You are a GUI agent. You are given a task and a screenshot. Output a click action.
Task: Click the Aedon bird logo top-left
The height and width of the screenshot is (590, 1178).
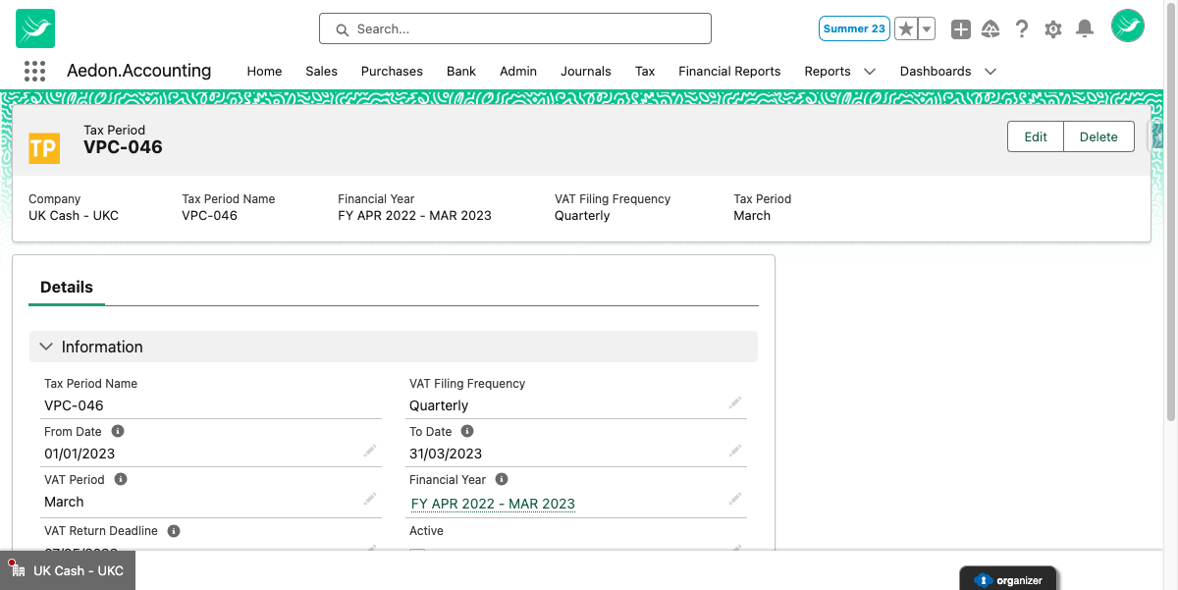pyautogui.click(x=35, y=28)
